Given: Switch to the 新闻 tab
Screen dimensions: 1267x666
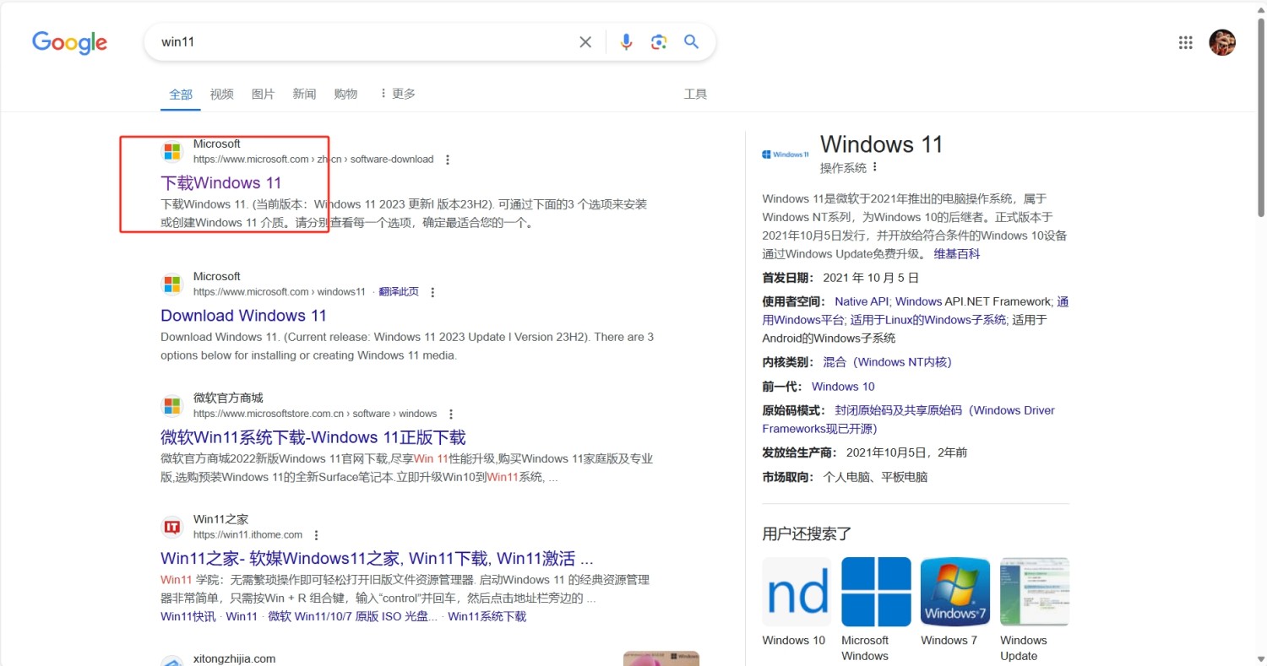Looking at the screenshot, I should click(304, 95).
